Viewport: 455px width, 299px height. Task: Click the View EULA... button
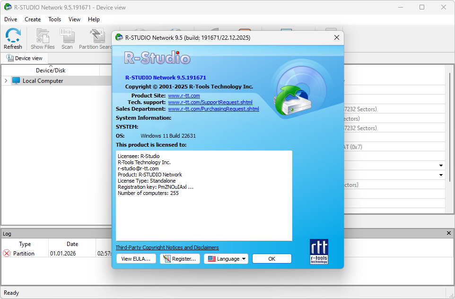(136, 259)
